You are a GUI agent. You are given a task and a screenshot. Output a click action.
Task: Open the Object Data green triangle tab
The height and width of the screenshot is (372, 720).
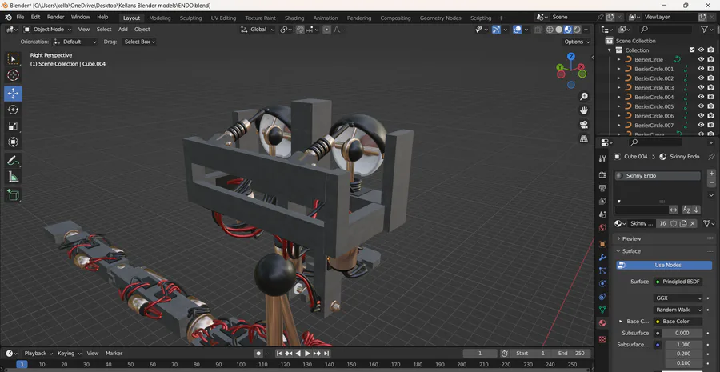coord(602,310)
